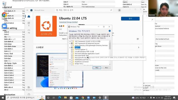Screen dimensions: 178x100
Task: Open Settings gear on the taskbar
Action: click(100, 97)
